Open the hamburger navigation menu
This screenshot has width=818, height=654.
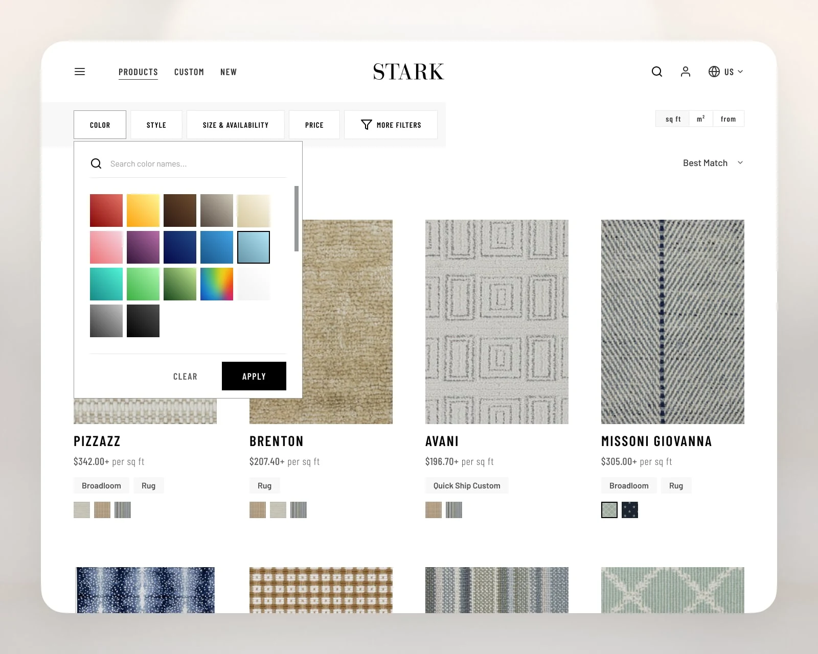click(80, 72)
